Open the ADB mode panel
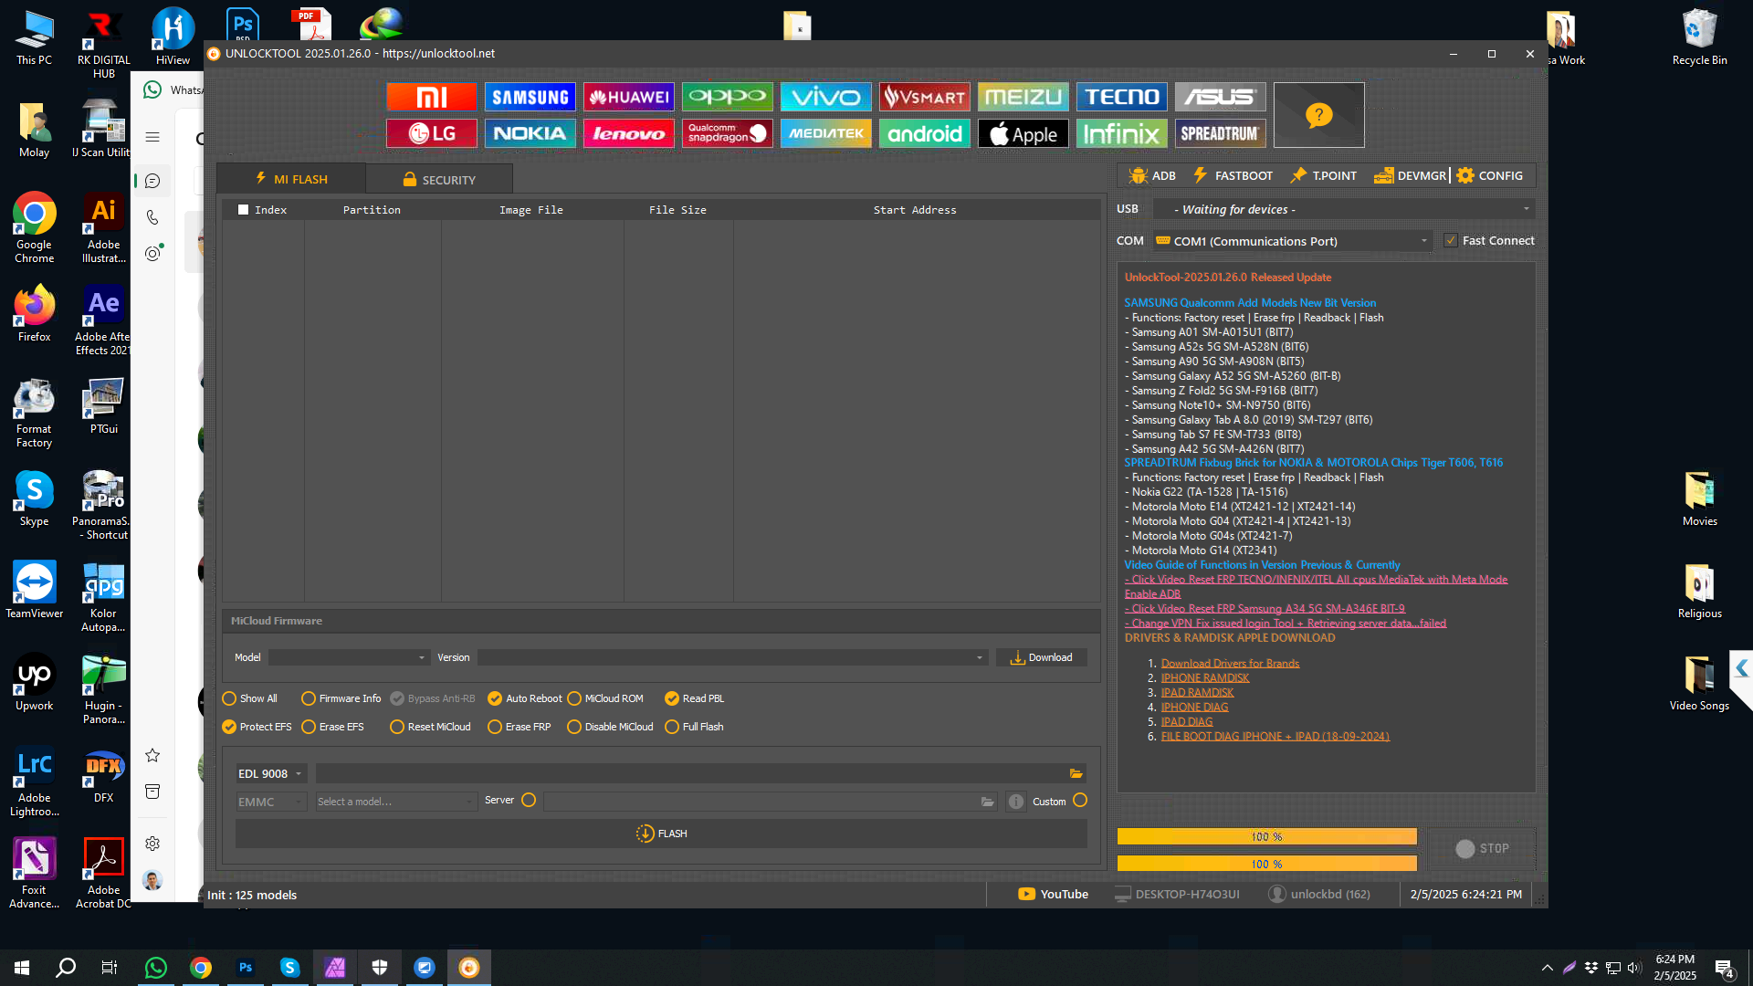1753x986 pixels. tap(1152, 175)
